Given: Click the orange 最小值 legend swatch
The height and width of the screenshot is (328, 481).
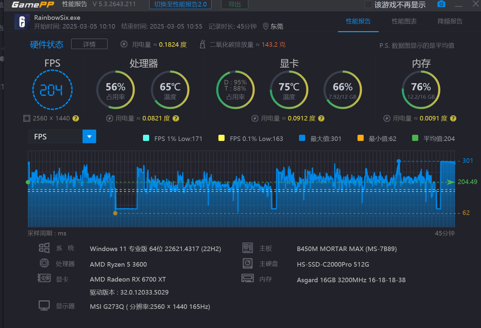Looking at the screenshot, I should click(x=360, y=138).
